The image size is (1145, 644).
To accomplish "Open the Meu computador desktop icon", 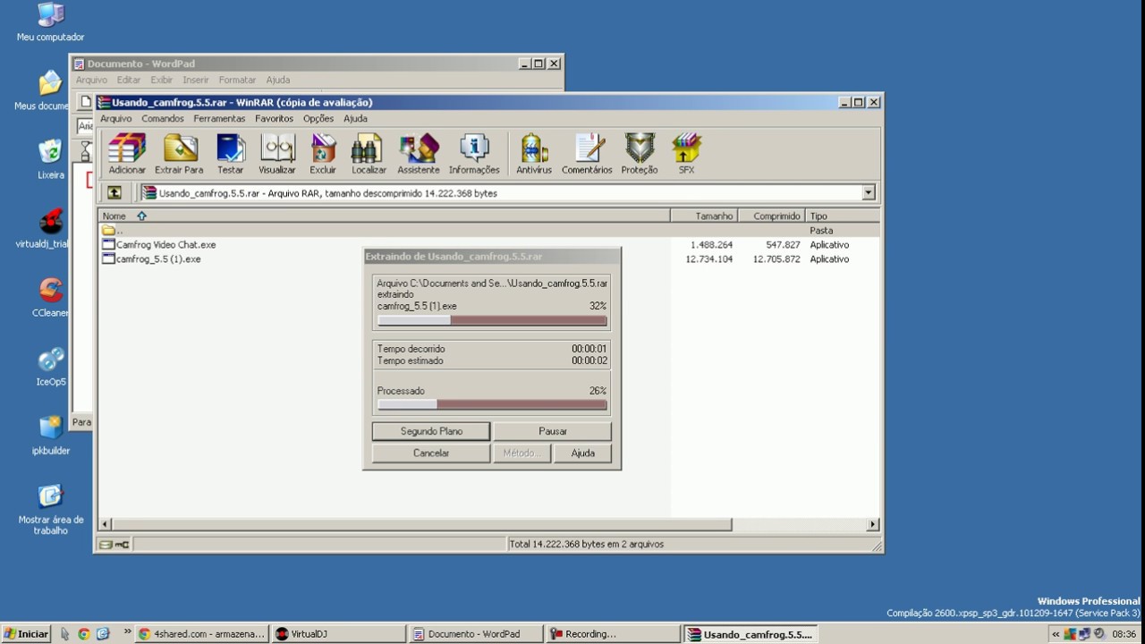I will pyautogui.click(x=50, y=22).
